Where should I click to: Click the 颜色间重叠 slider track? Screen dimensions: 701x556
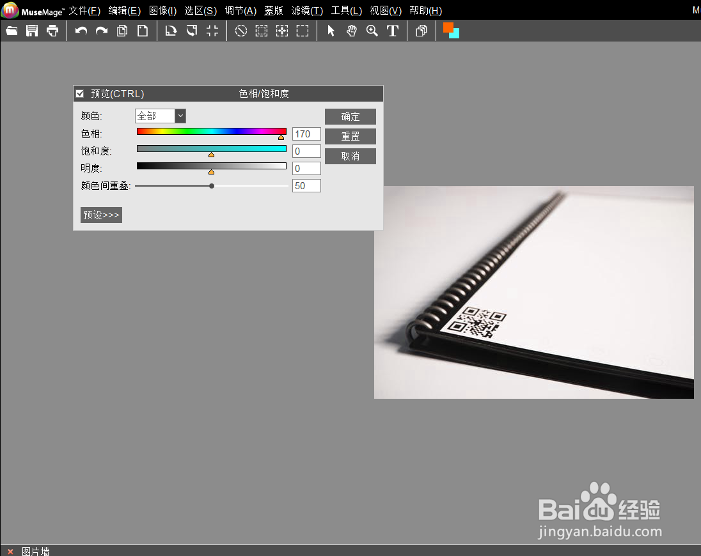click(212, 186)
